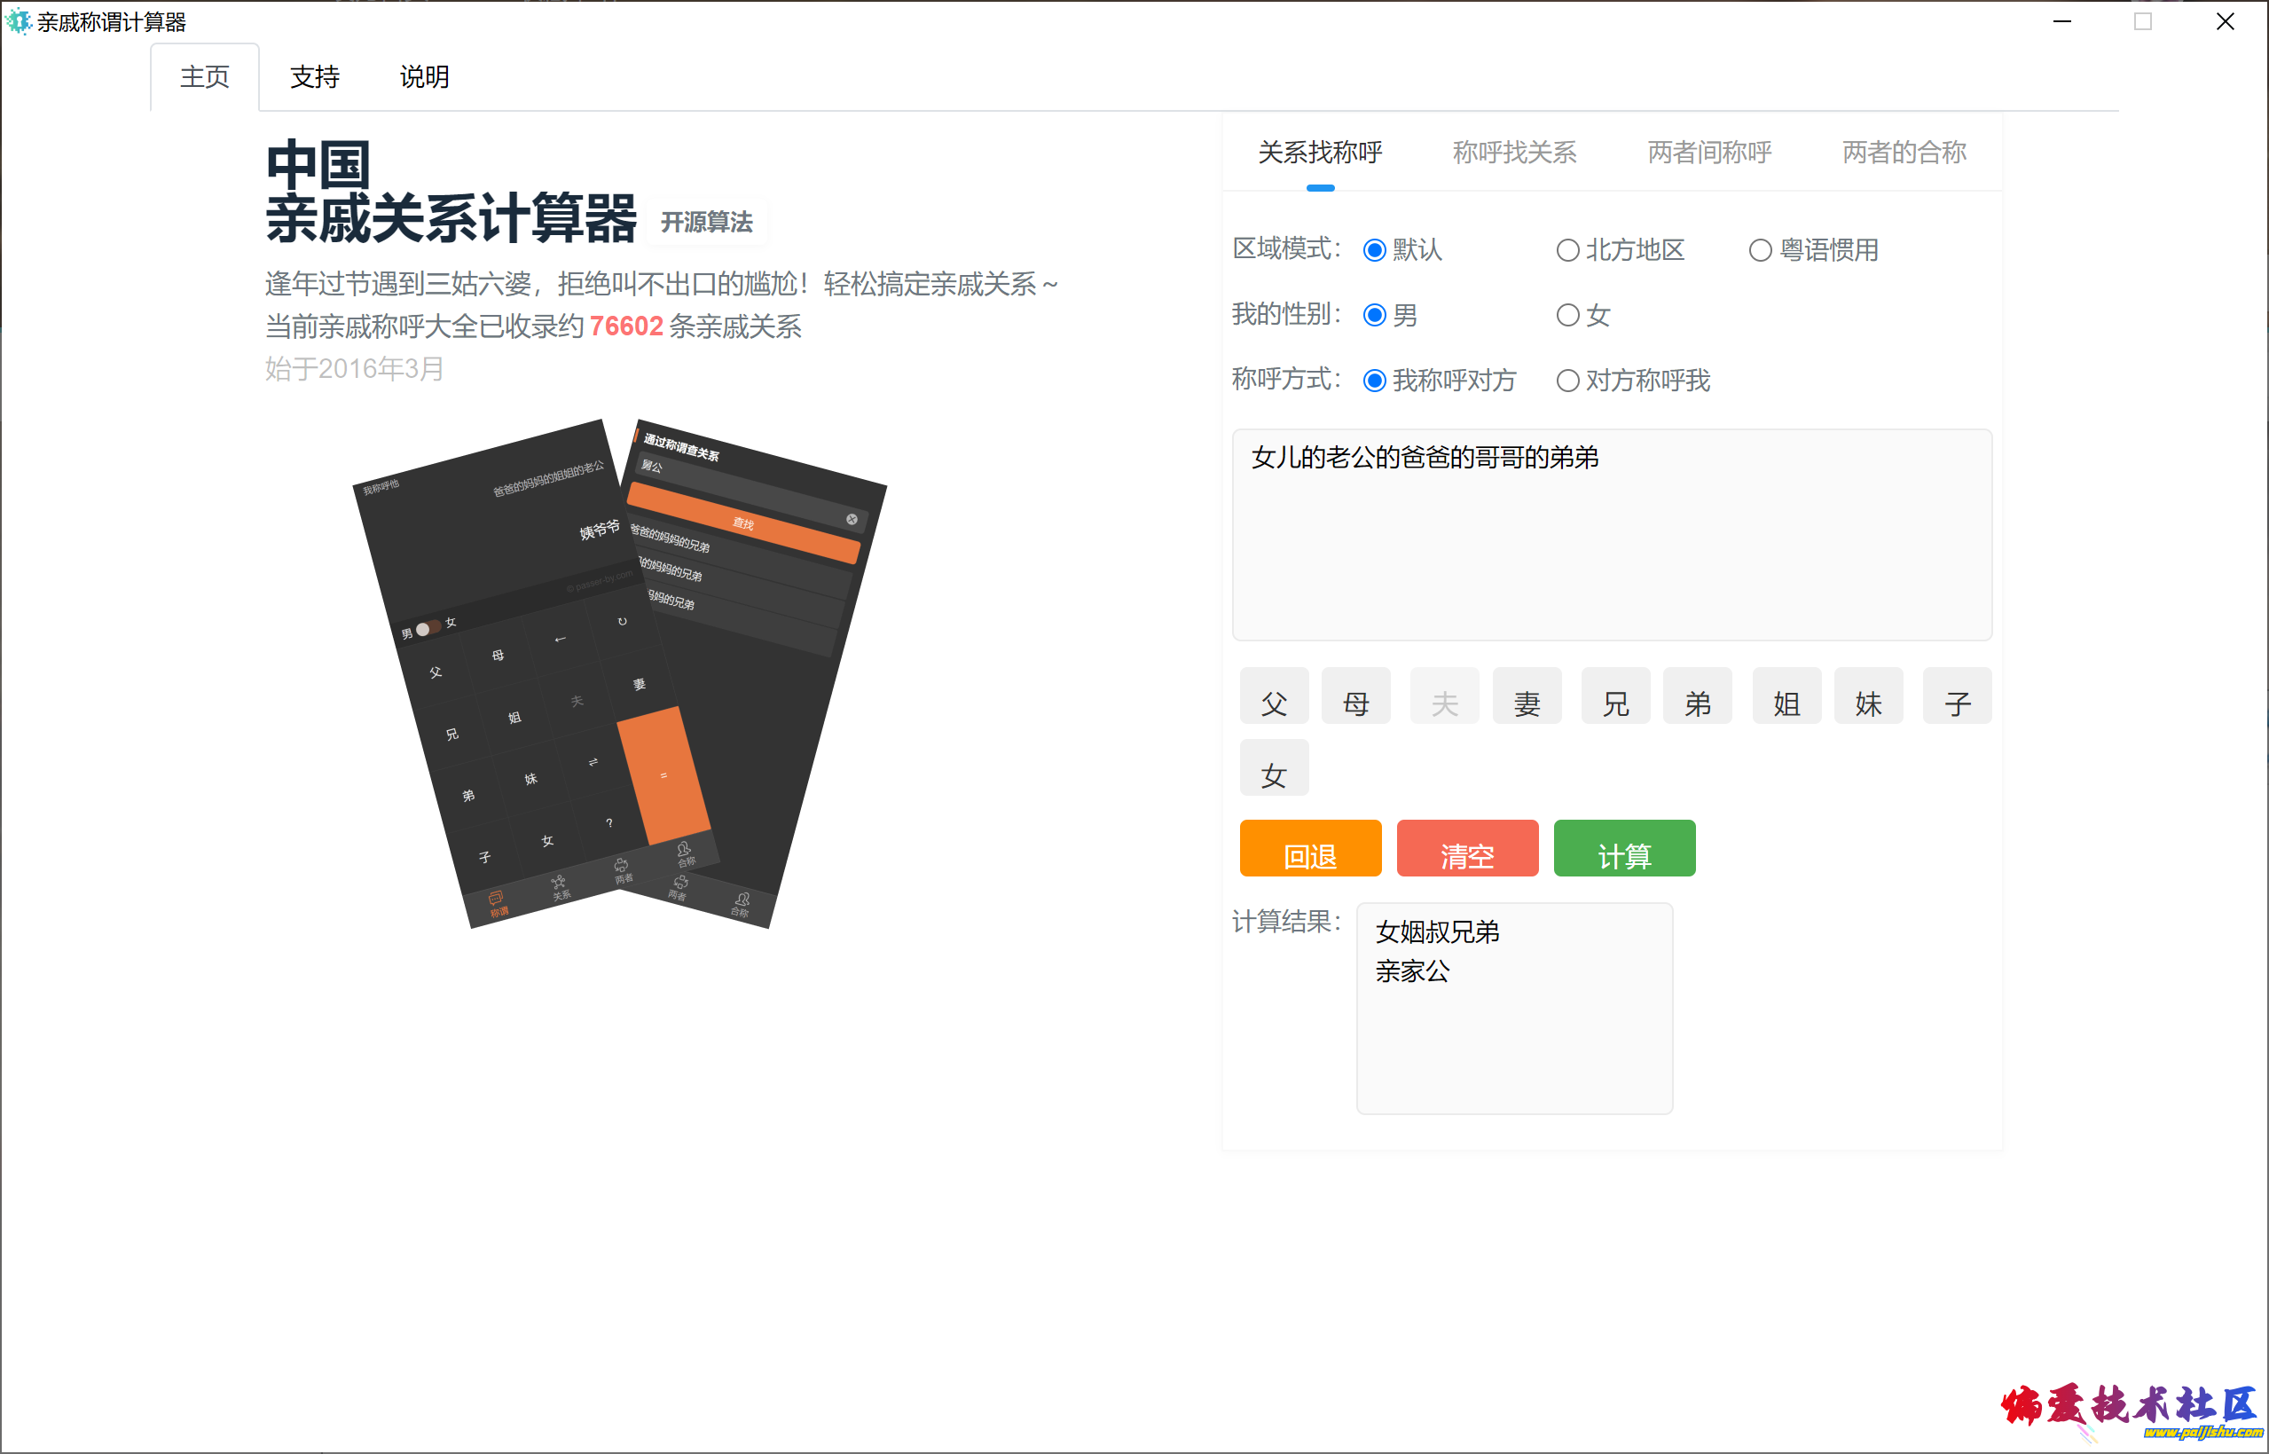
Task: Add 父 to the relationship chain
Action: (1274, 696)
